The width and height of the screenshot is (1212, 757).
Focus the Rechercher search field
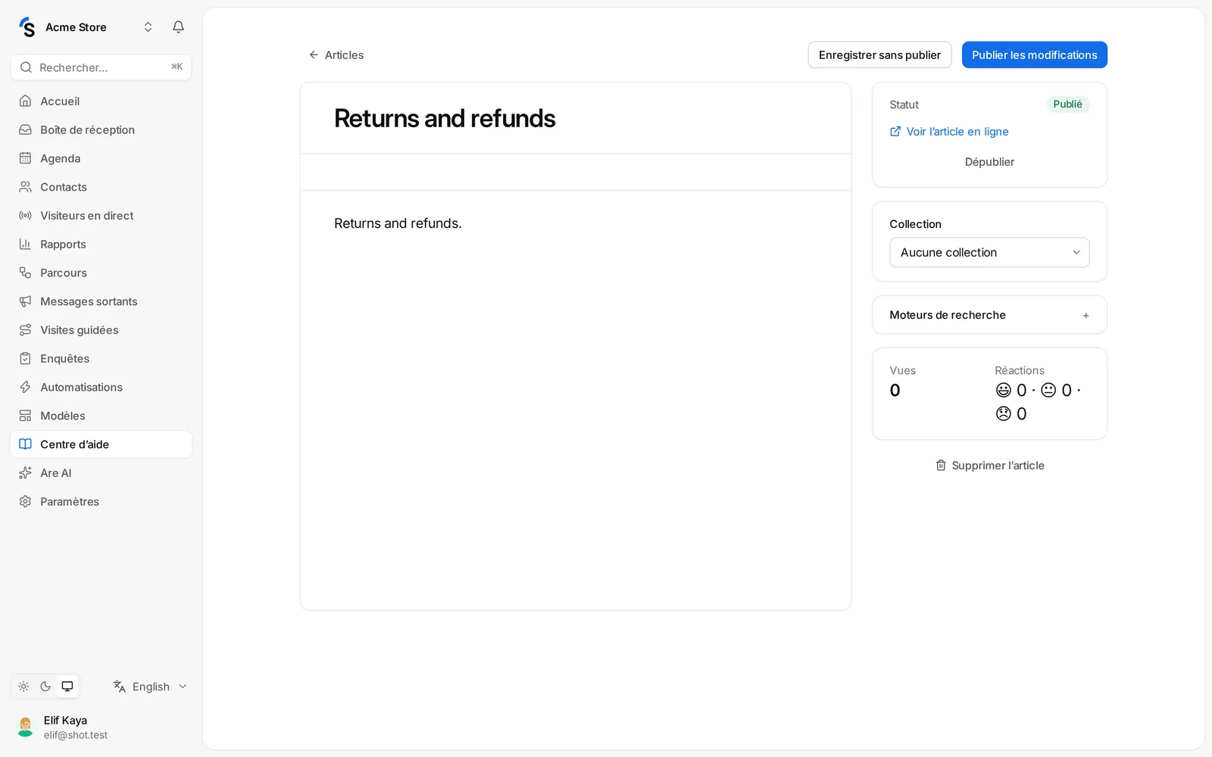[x=101, y=67]
